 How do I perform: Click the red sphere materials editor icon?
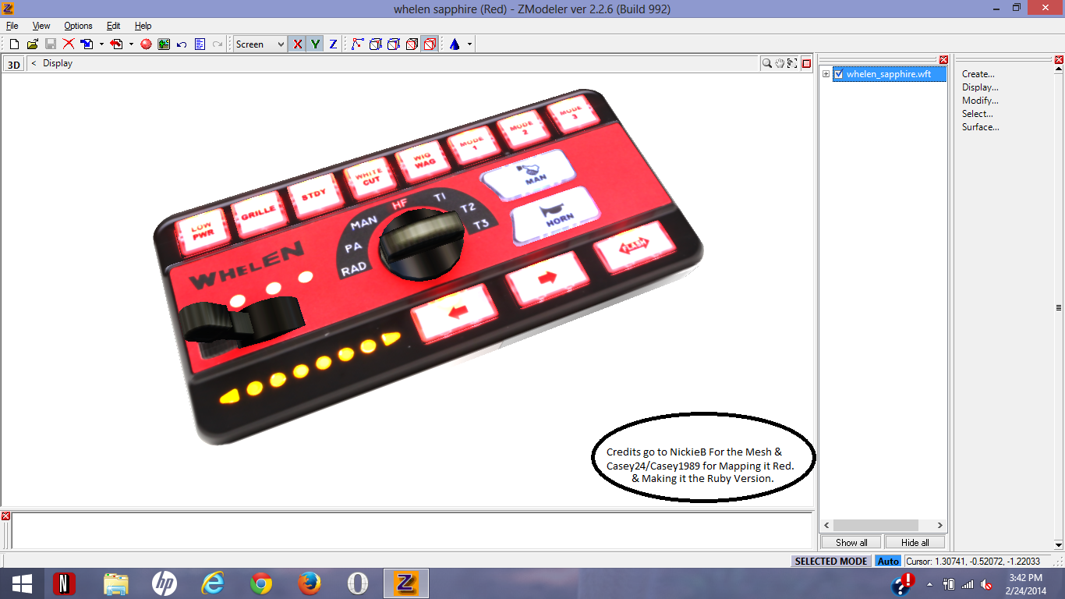(x=146, y=44)
